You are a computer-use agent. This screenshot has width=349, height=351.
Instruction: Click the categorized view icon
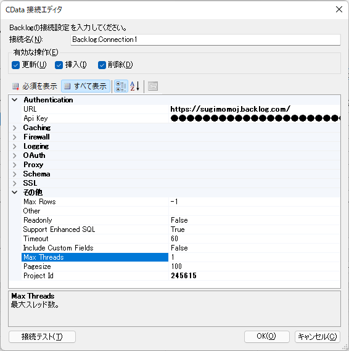(x=121, y=86)
